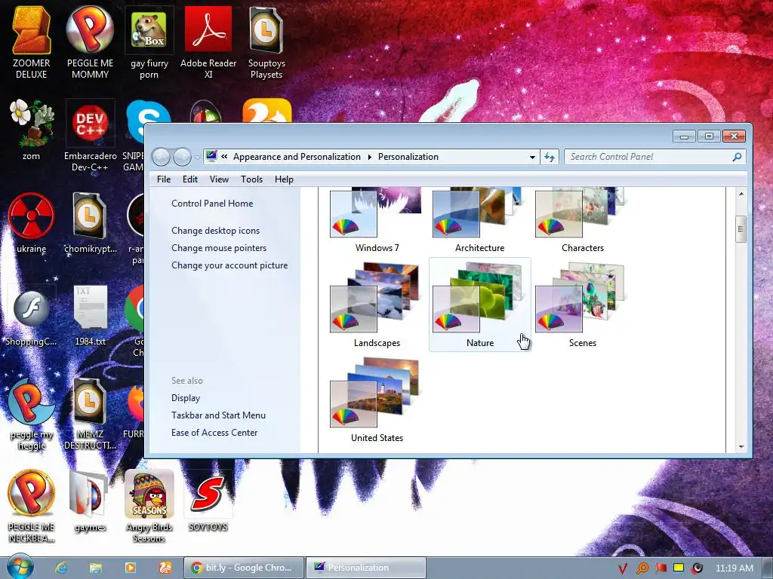Select the Scenes theme
Screen dimensions: 773x579
coord(582,305)
